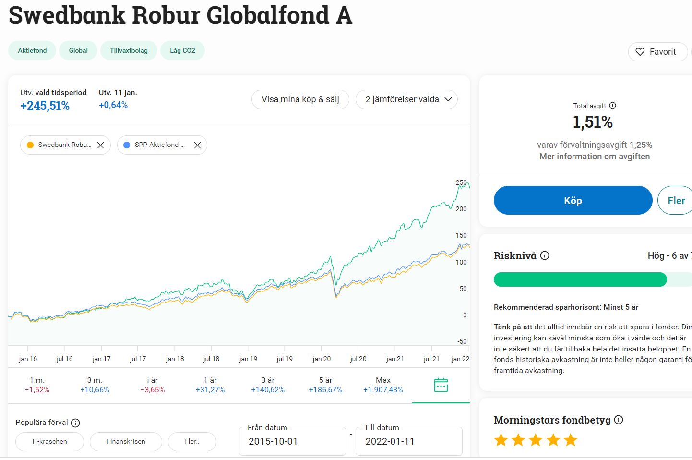Remove the SPP Aktiefond comparison chip
This screenshot has width=692, height=460.
pos(197,145)
